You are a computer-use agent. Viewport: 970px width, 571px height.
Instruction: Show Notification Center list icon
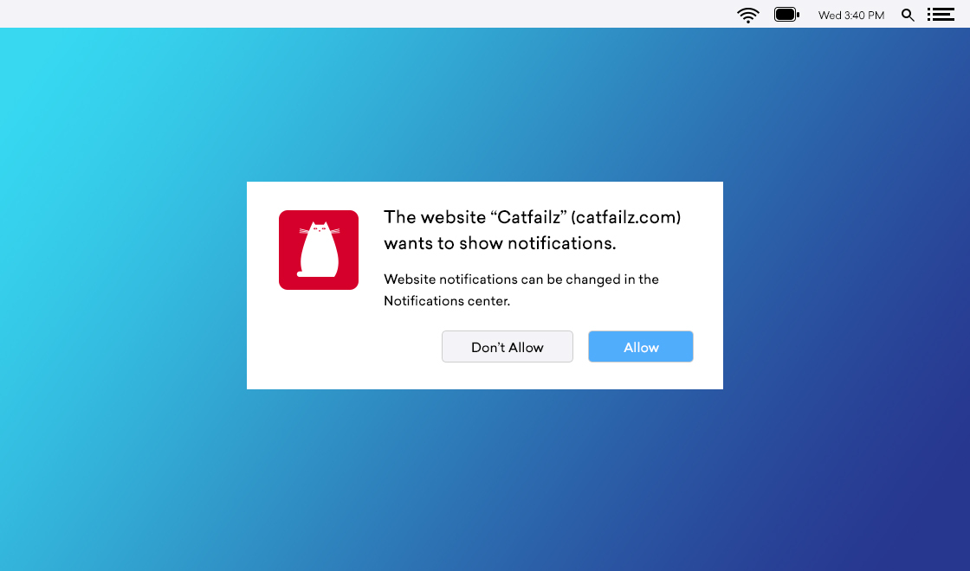pyautogui.click(x=941, y=14)
